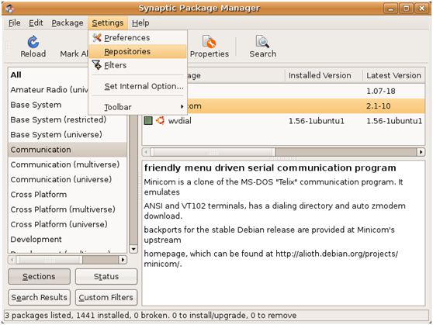Select Base System (restricted) section
433x325 pixels.
[x=68, y=119]
